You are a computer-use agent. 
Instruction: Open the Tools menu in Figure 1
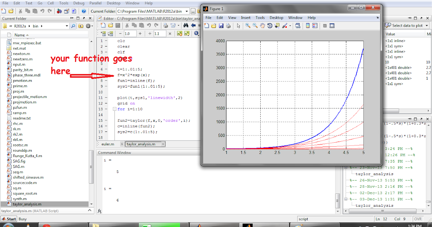pos(260,18)
